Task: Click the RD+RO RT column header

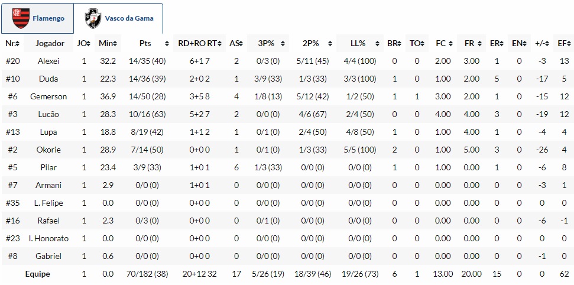Action: click(200, 44)
